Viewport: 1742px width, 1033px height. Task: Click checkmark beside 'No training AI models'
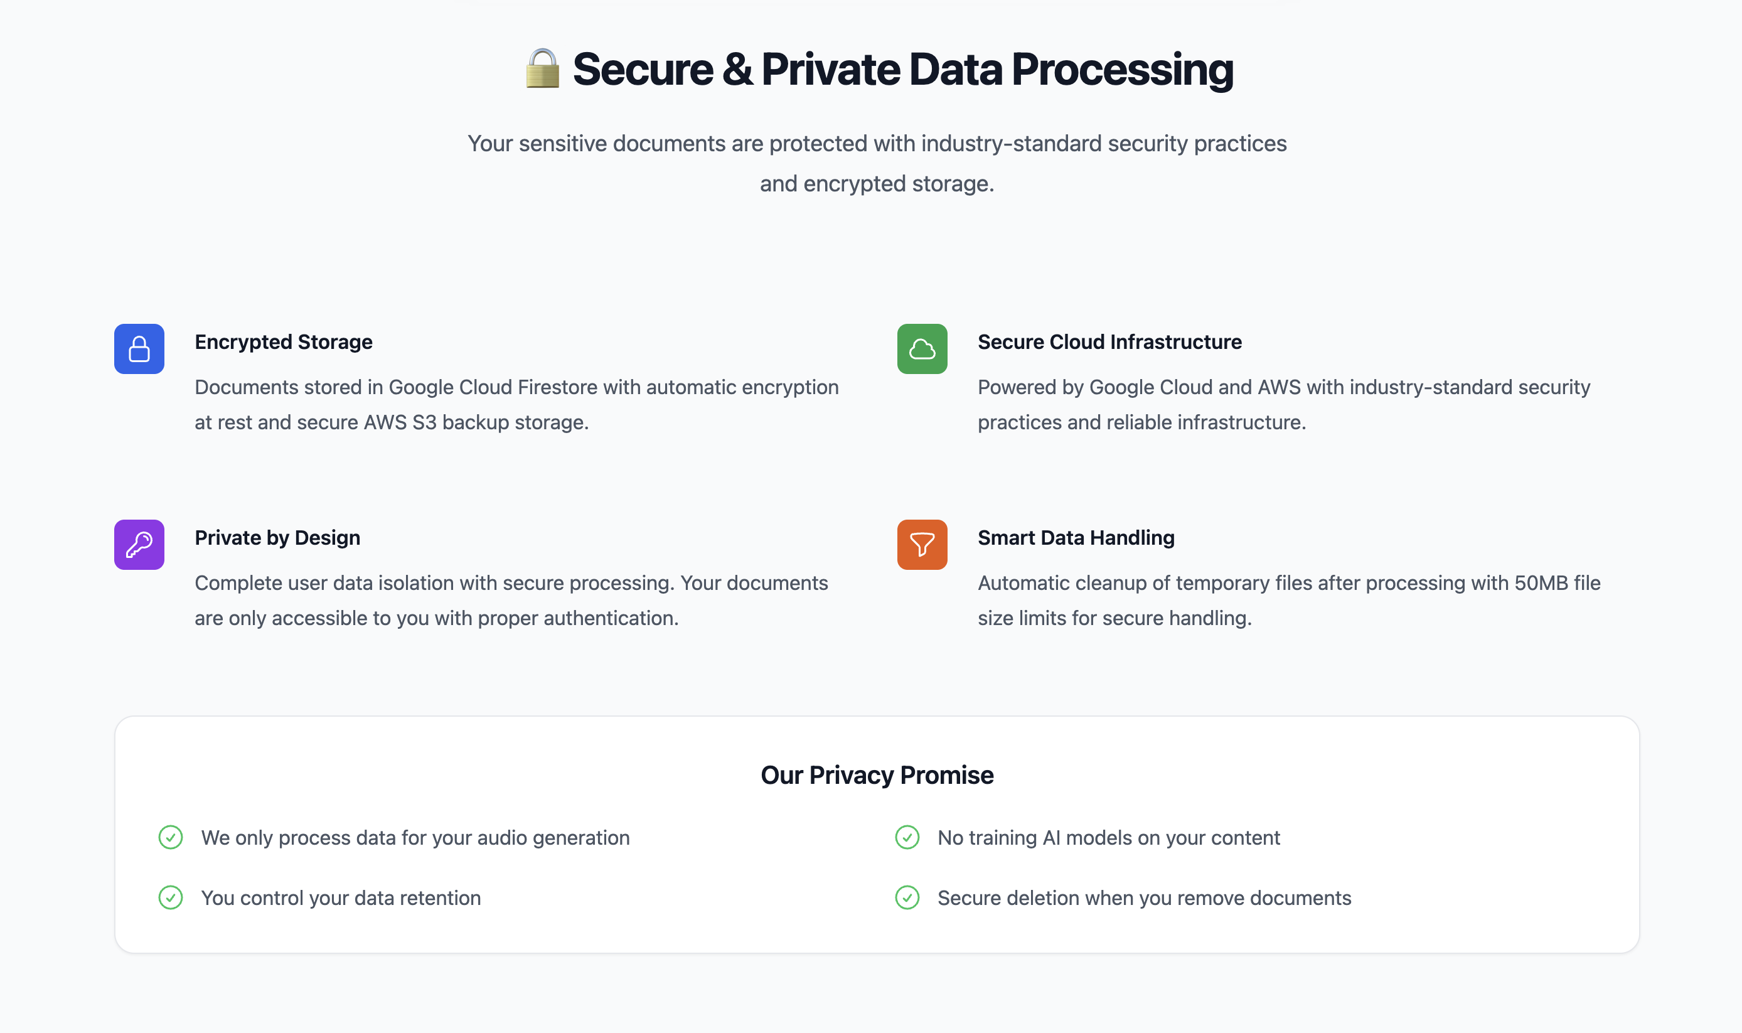pyautogui.click(x=907, y=837)
